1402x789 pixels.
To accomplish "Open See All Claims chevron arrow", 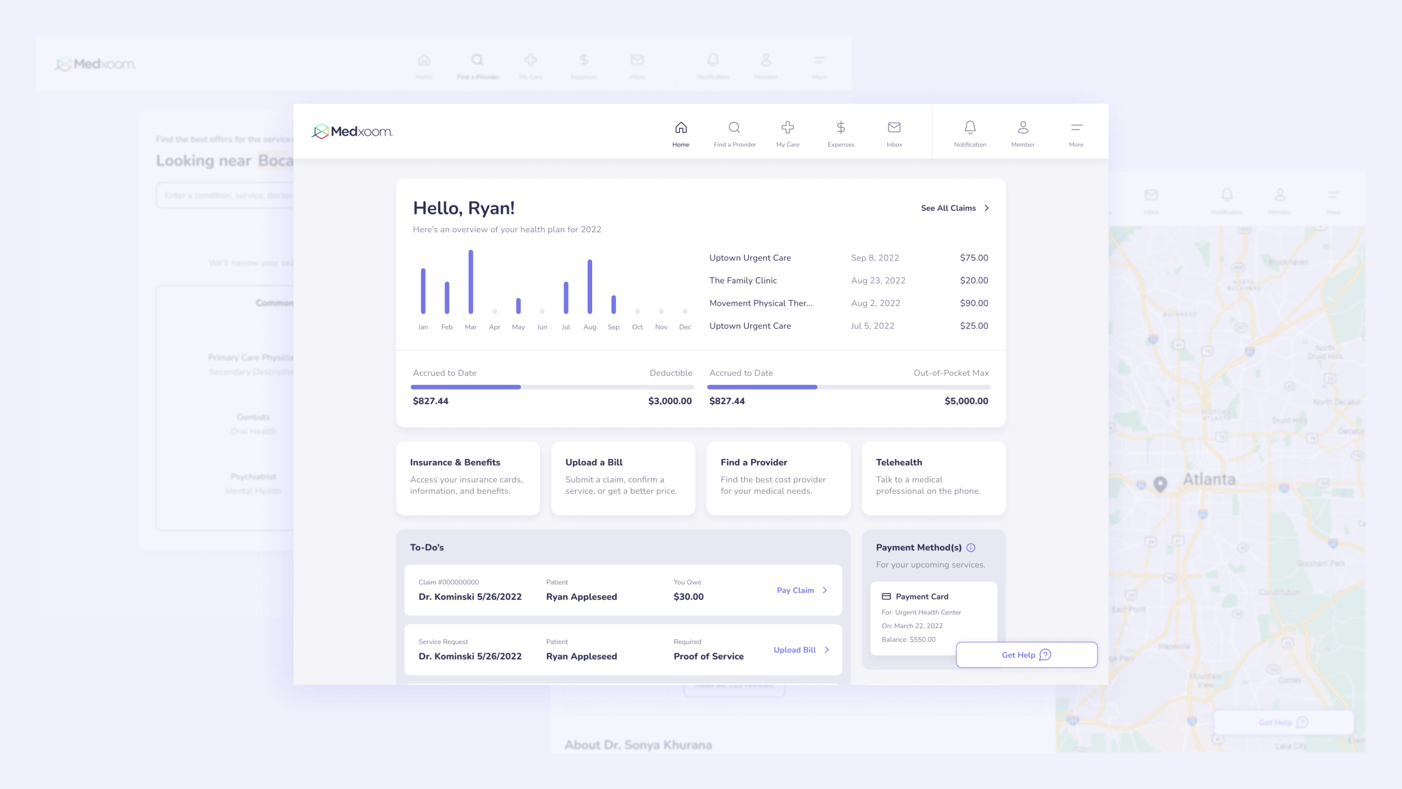I will coord(986,208).
